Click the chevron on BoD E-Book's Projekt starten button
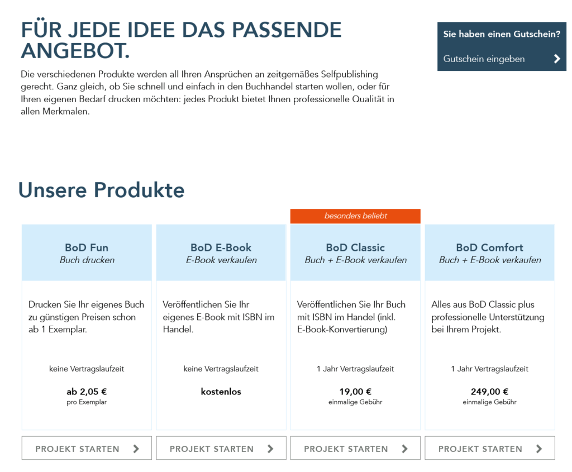The image size is (572, 472). 270,449
